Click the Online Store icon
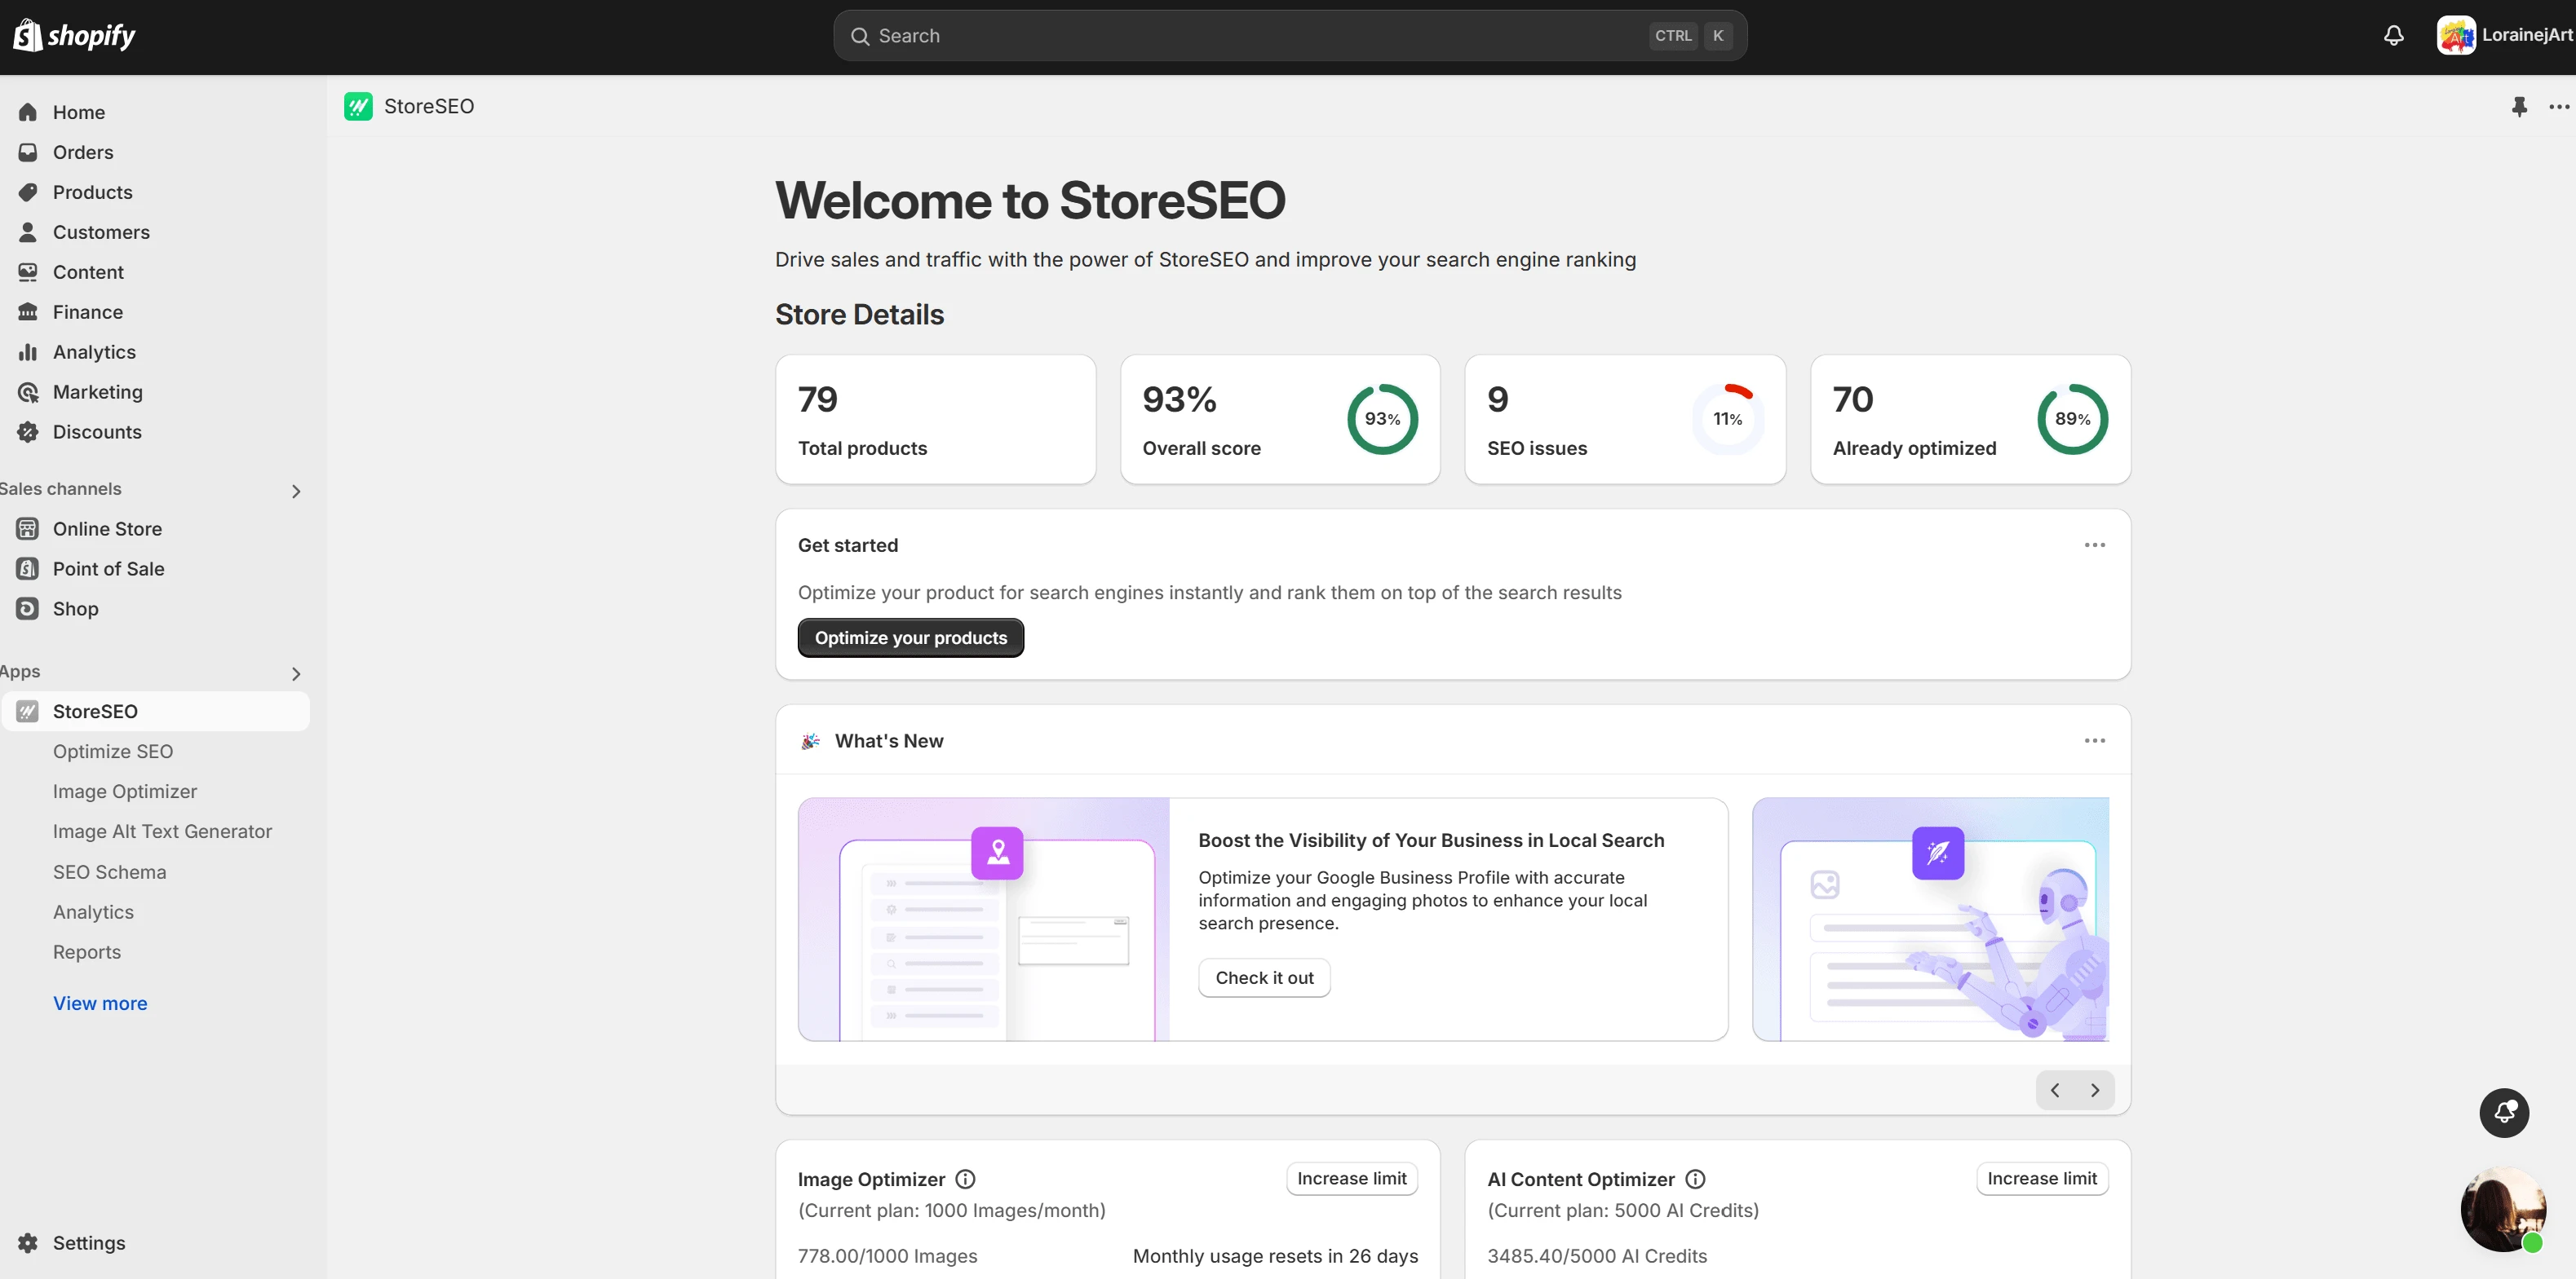 coord(28,528)
